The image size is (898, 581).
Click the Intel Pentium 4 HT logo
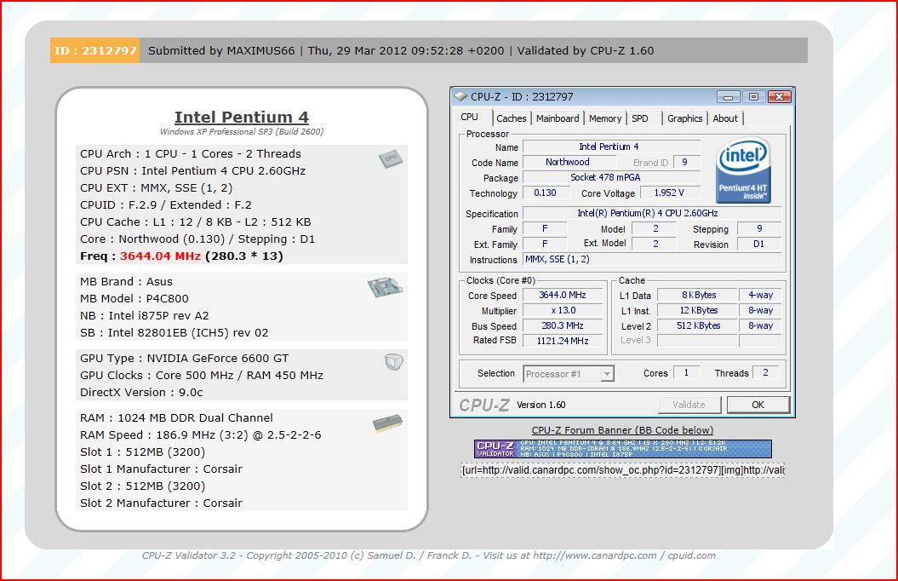pyautogui.click(x=743, y=170)
